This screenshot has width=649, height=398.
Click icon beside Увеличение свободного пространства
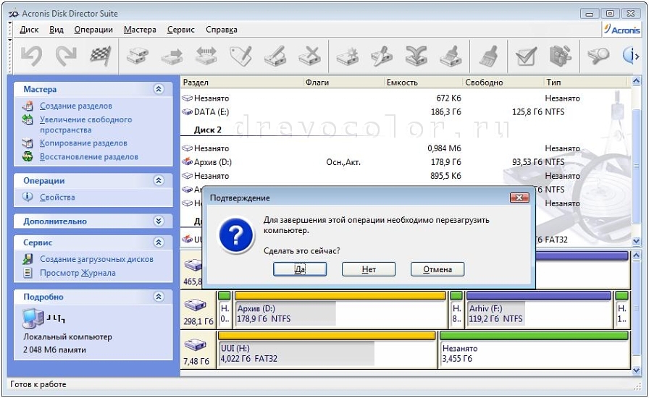tap(28, 120)
